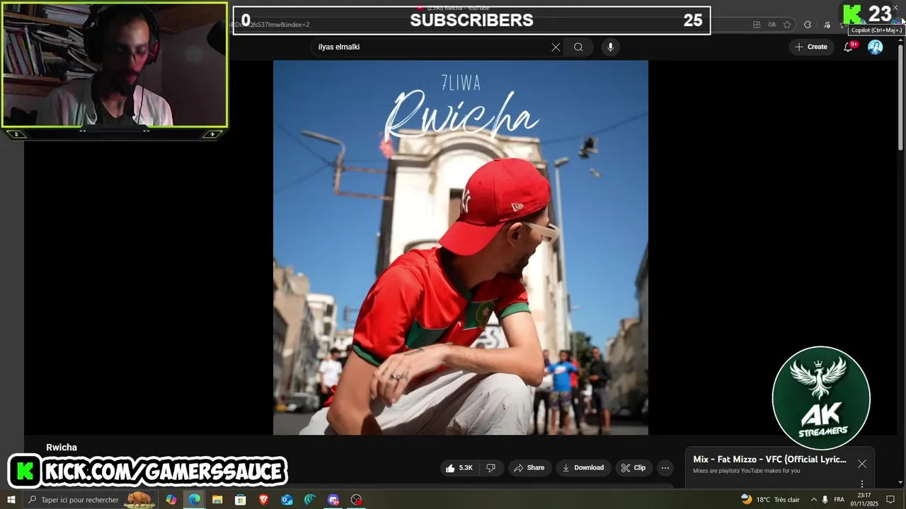Open File Explorer from the taskbar
906x509 pixels.
217,500
